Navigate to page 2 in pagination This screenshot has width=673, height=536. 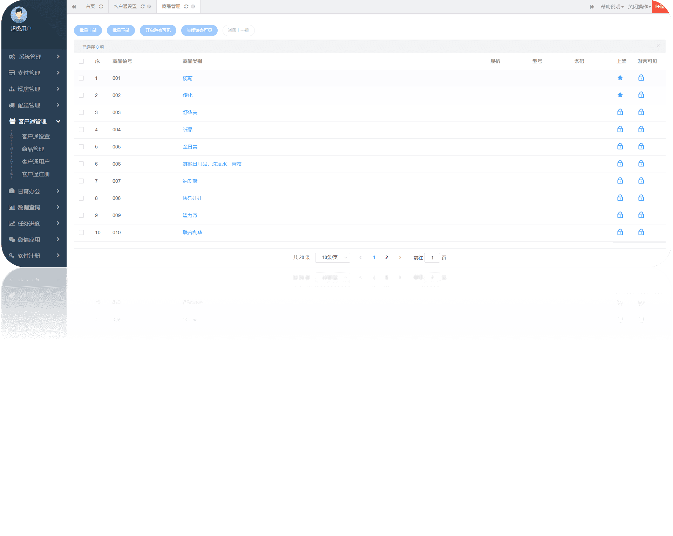387,258
